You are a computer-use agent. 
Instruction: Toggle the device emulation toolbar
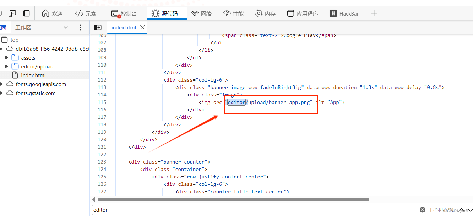(12, 13)
